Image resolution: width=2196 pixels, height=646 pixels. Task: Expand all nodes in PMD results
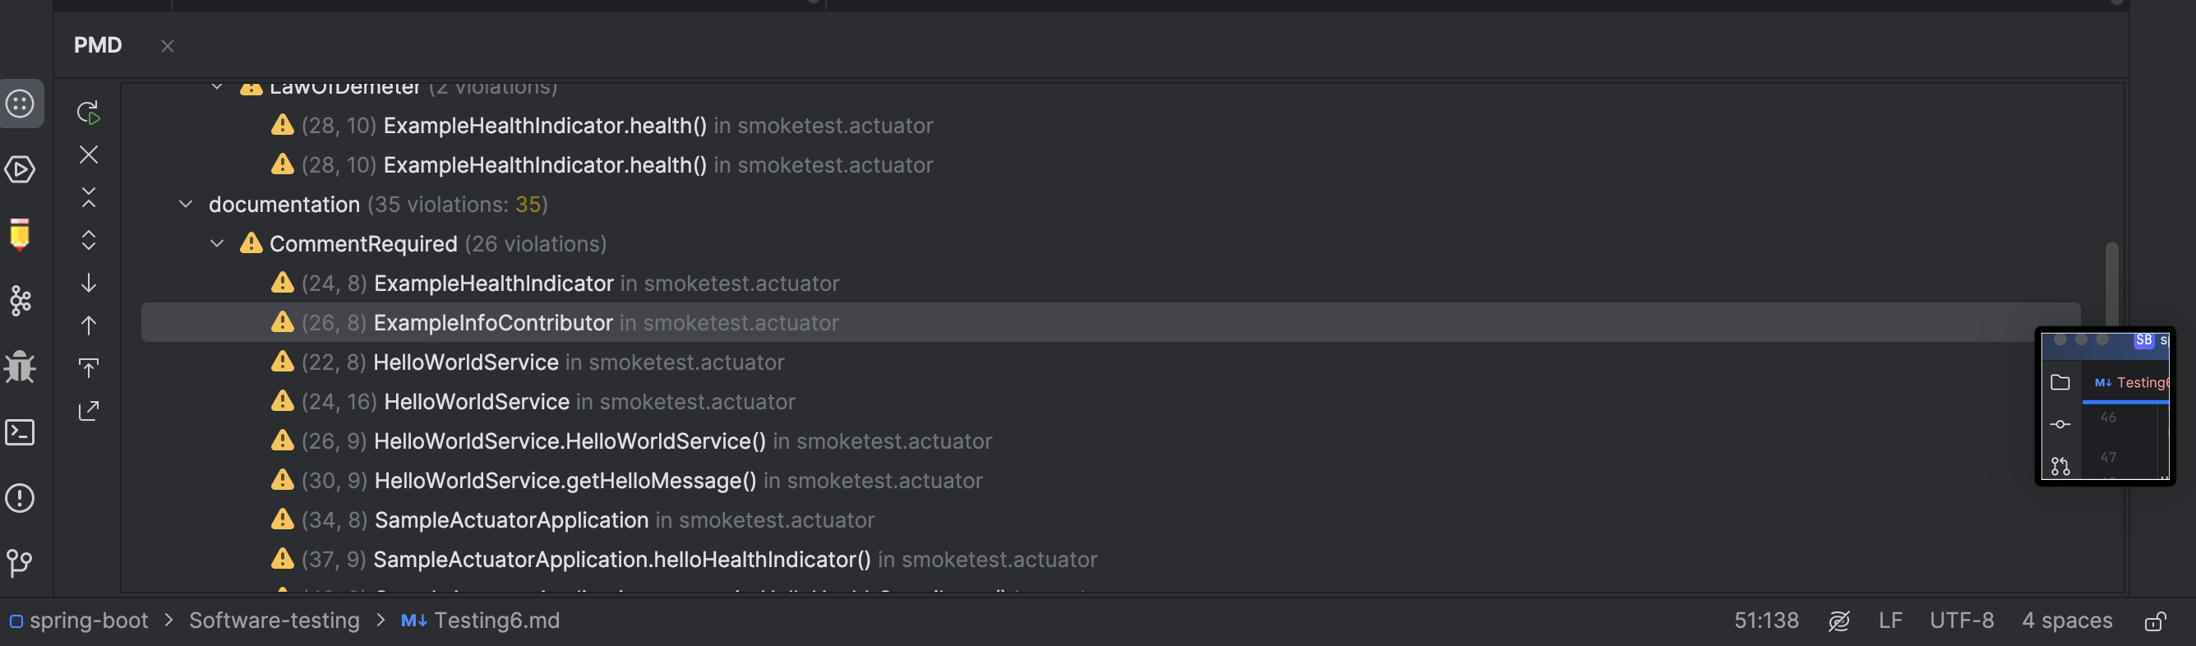89,240
